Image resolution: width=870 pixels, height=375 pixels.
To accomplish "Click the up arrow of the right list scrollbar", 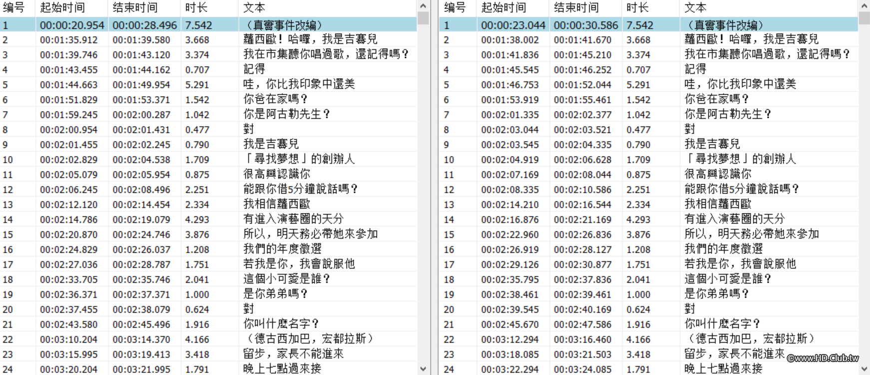I will click(864, 6).
